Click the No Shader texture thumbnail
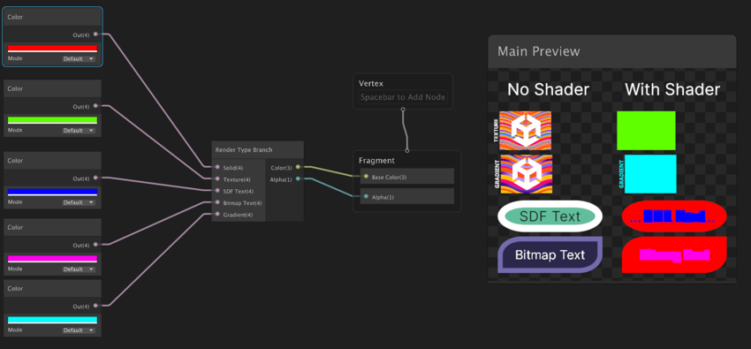The width and height of the screenshot is (751, 349). (x=526, y=131)
